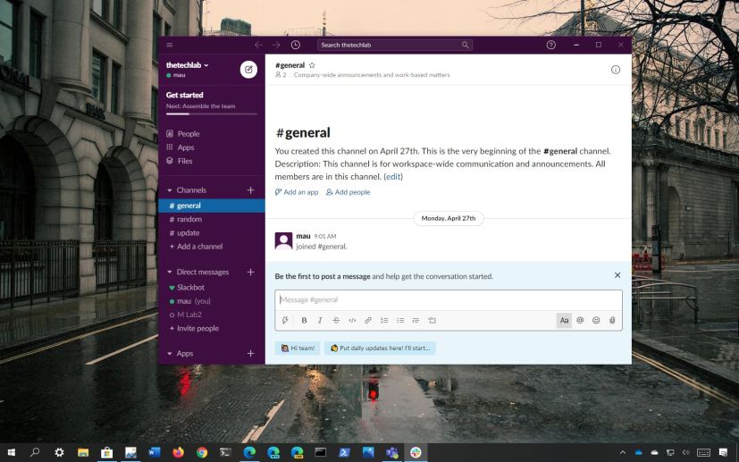Screen dimensions: 739x462
Task: Click the Get started heading
Action: tap(184, 95)
